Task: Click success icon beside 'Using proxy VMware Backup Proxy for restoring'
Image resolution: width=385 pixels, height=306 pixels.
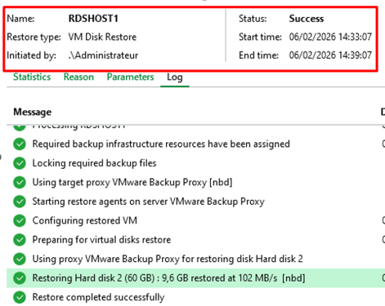Action: [x=20, y=259]
